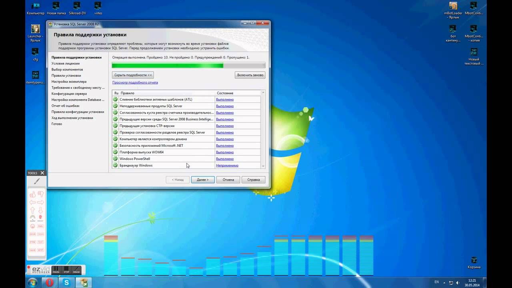Select the cfg desktop icon
Screen dimensions: 512x288
tap(35, 54)
